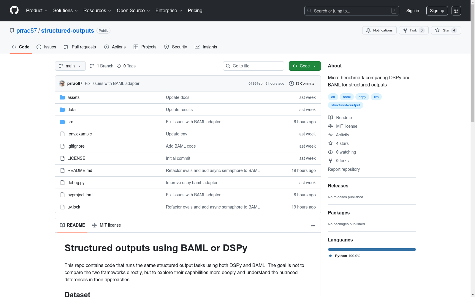
Task: Click the LICENSE file icon
Action: [x=62, y=158]
